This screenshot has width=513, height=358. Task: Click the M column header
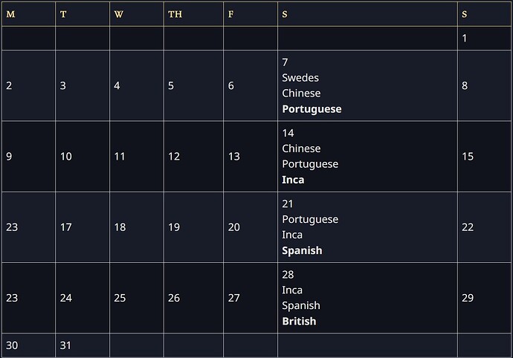click(x=10, y=14)
